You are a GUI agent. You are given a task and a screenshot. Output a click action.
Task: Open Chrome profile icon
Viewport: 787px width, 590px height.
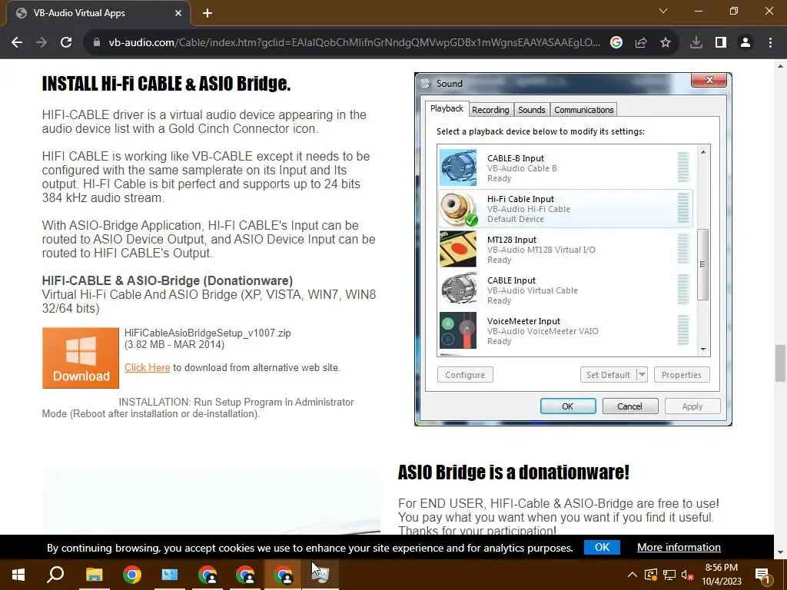[745, 43]
